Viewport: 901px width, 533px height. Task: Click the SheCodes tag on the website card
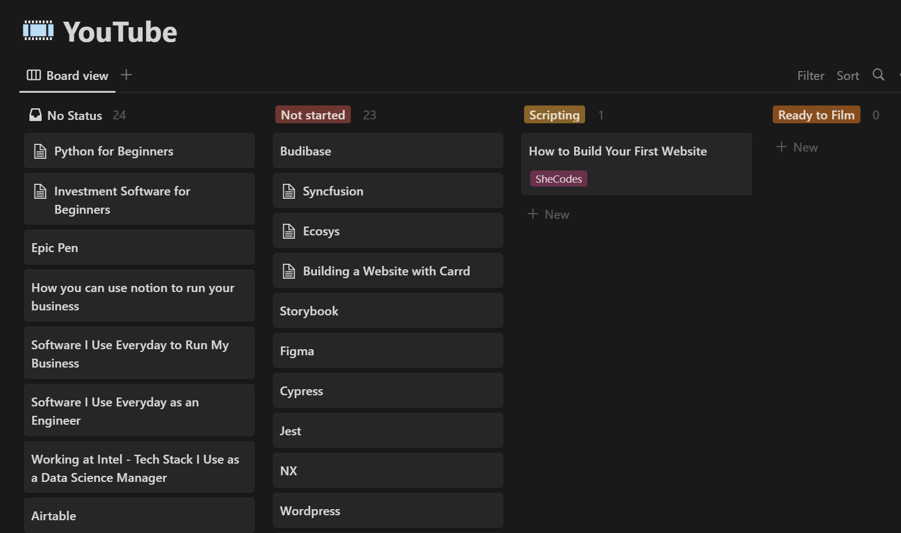pos(558,179)
